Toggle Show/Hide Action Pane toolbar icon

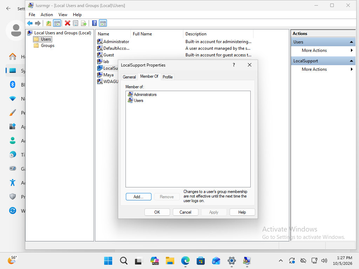click(x=103, y=23)
